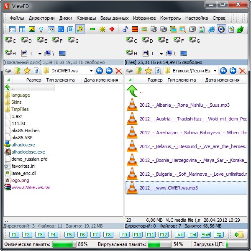This screenshot has height=251, width=251.
Task: Click the F8 function key button
Action: tap(108, 235)
